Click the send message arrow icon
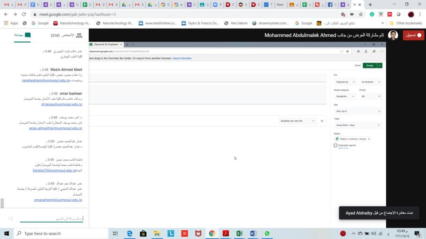Viewport: 426px width, 239px height. [x=10, y=218]
